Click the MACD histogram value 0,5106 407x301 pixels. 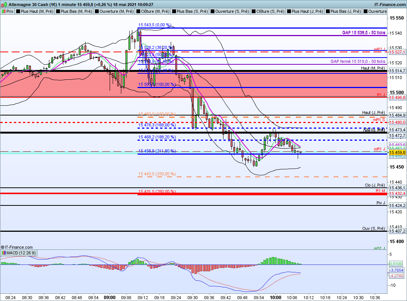click(x=396, y=264)
